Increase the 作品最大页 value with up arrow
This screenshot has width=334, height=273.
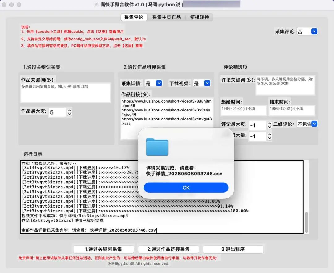[70, 110]
